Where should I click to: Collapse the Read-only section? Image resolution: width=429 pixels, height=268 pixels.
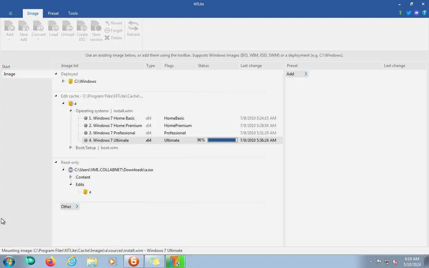click(x=56, y=162)
